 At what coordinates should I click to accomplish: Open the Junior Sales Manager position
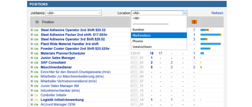pyautogui.click(x=58, y=58)
